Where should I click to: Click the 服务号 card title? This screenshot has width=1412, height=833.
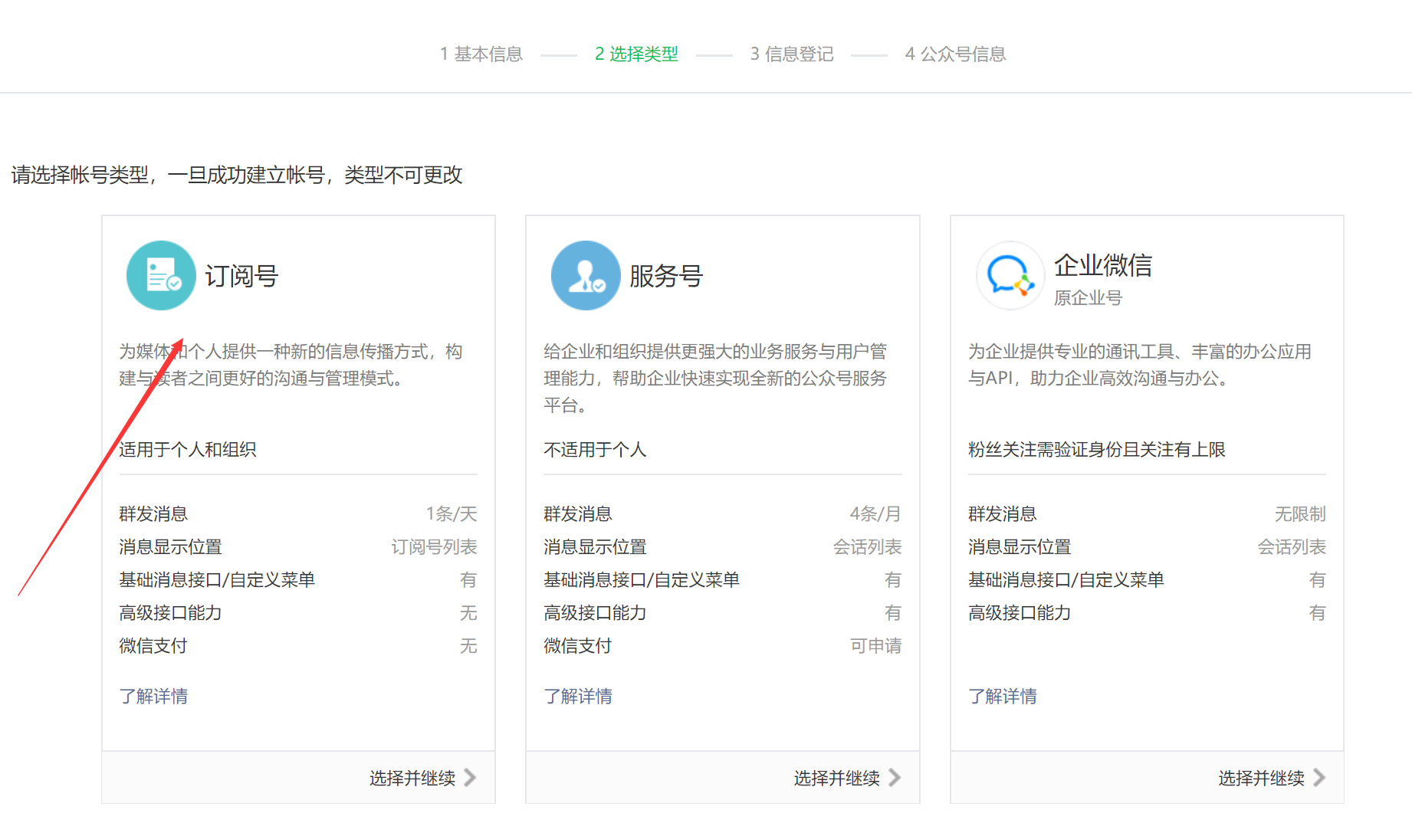(666, 276)
